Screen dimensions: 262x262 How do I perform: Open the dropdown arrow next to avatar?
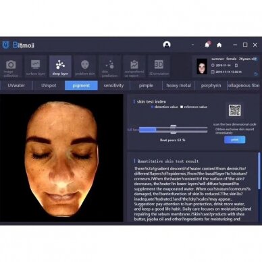pos(192,45)
